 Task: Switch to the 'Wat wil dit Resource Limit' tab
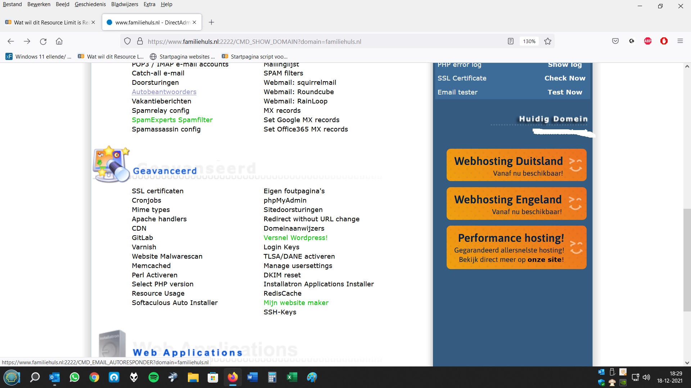50,22
